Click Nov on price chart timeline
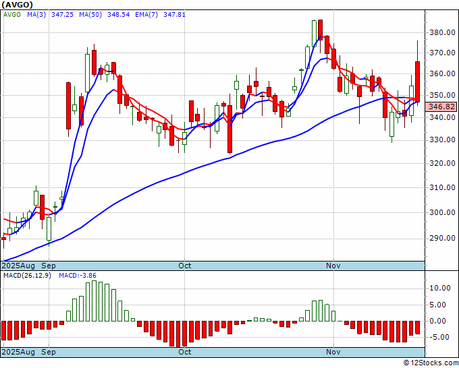This screenshot has height=368, width=459. pos(333,266)
